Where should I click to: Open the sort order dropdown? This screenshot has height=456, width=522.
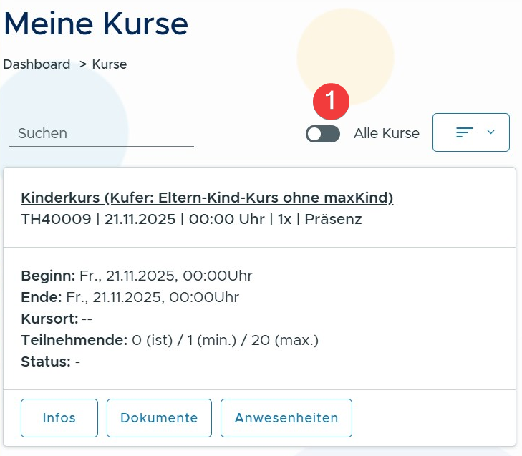tap(470, 132)
